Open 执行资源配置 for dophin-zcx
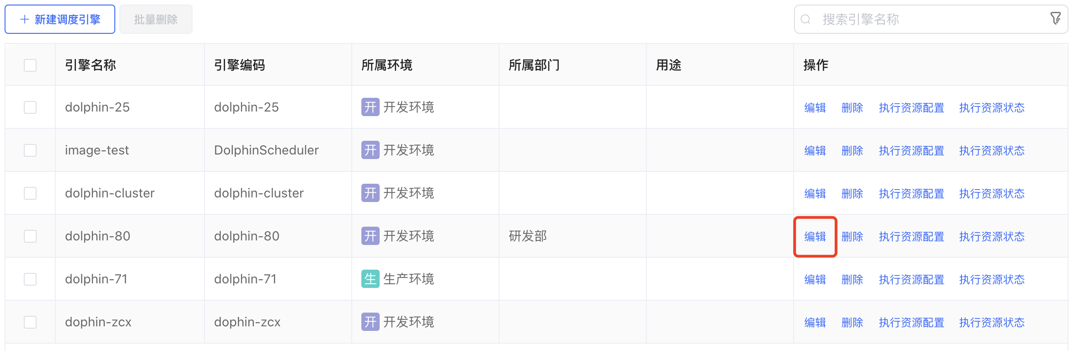Screen dimensions: 1074x351 click(912, 322)
